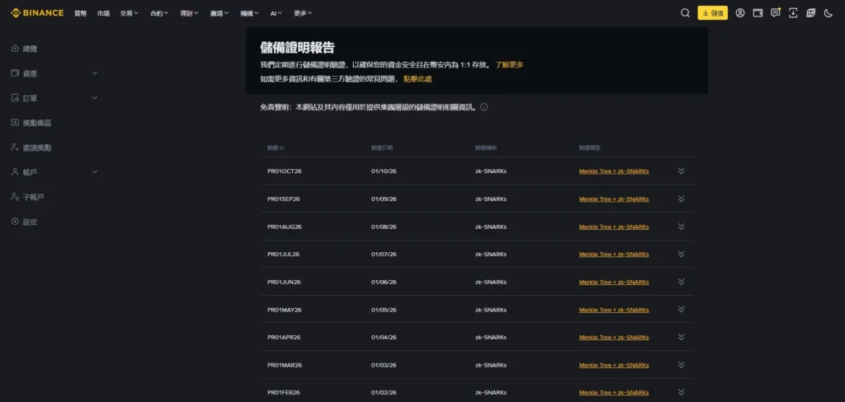Open Merkle Tree link for PR01APR26
The width and height of the screenshot is (845, 402).
pyautogui.click(x=614, y=338)
